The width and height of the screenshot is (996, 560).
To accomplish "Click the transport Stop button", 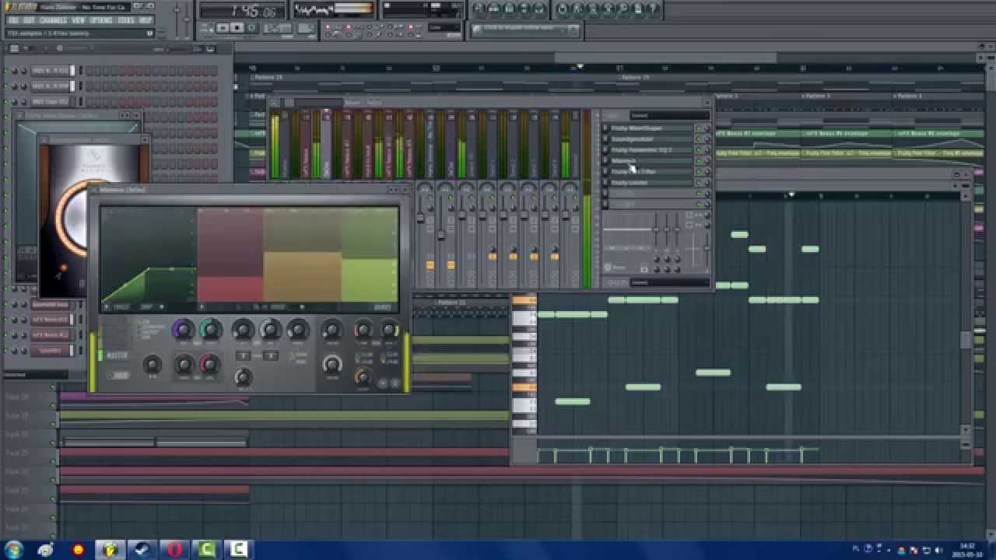I will pos(238,28).
